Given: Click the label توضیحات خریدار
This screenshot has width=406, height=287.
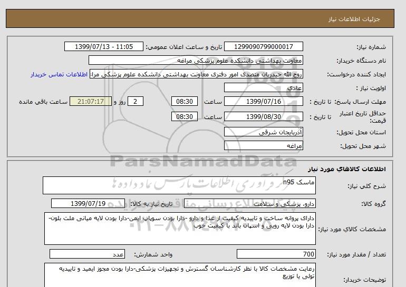Looking at the screenshot, I should click(364, 280).
